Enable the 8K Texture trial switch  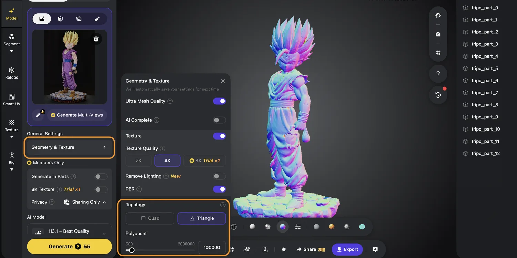(101, 189)
